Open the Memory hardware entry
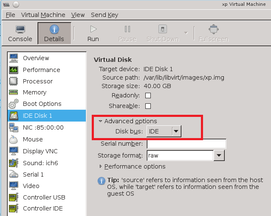The height and width of the screenshot is (216, 271). (x=34, y=92)
